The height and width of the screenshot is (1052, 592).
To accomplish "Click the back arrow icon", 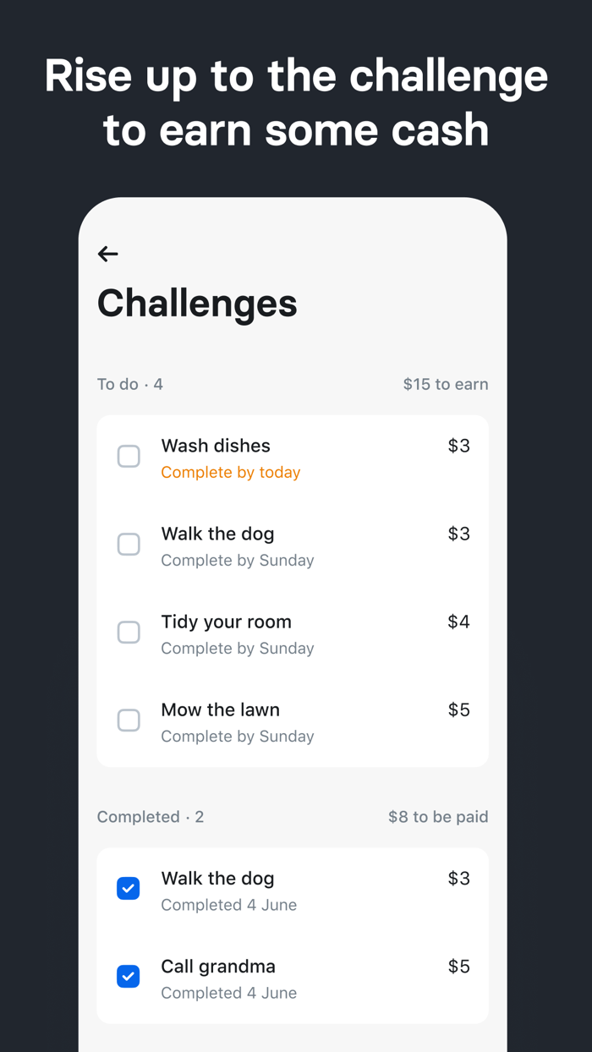I will [x=107, y=254].
